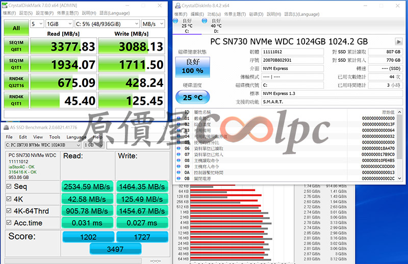The width and height of the screenshot is (408, 264).
Task: Open the 編輯(E) menu in CrystalDiskInfo
Action: (x=197, y=14)
